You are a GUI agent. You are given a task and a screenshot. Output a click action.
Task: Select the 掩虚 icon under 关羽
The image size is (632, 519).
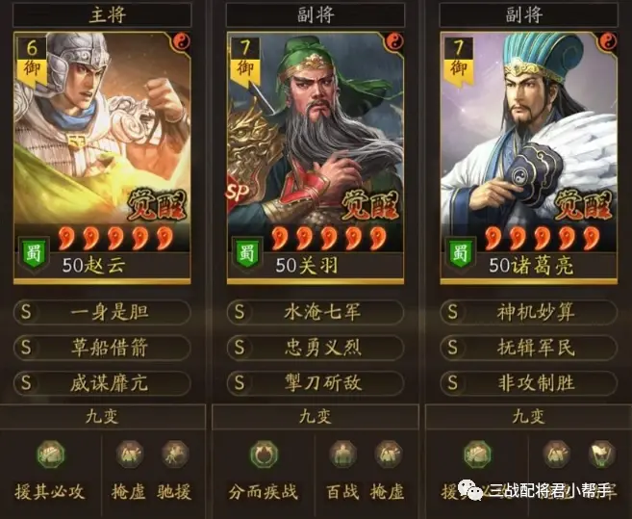(x=389, y=454)
